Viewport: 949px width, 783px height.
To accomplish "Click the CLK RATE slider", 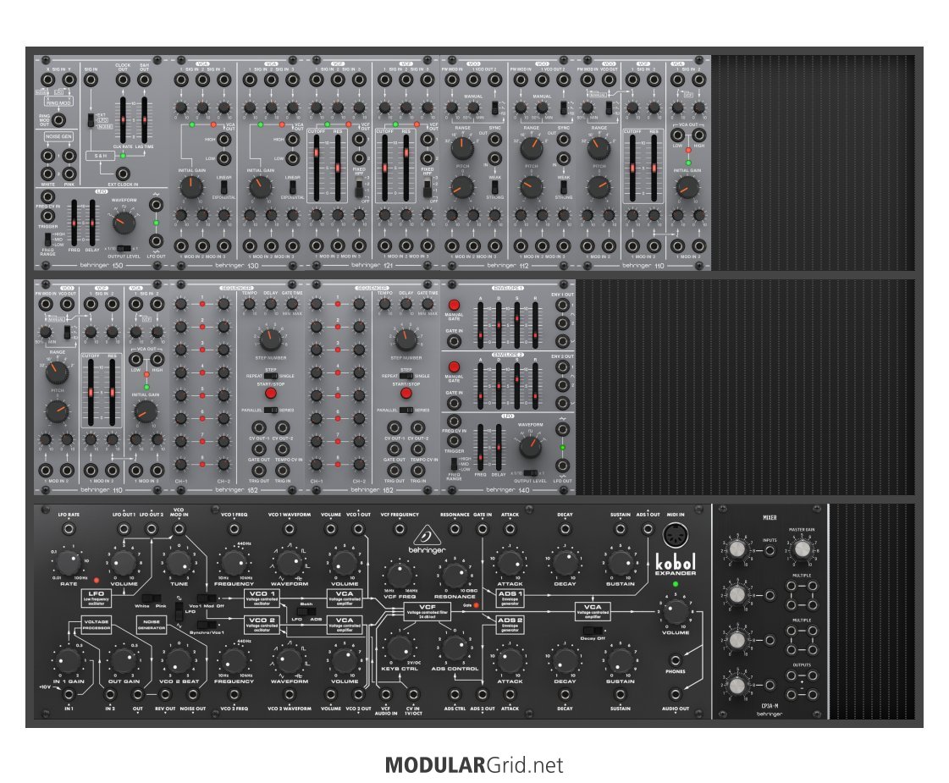I will (123, 120).
